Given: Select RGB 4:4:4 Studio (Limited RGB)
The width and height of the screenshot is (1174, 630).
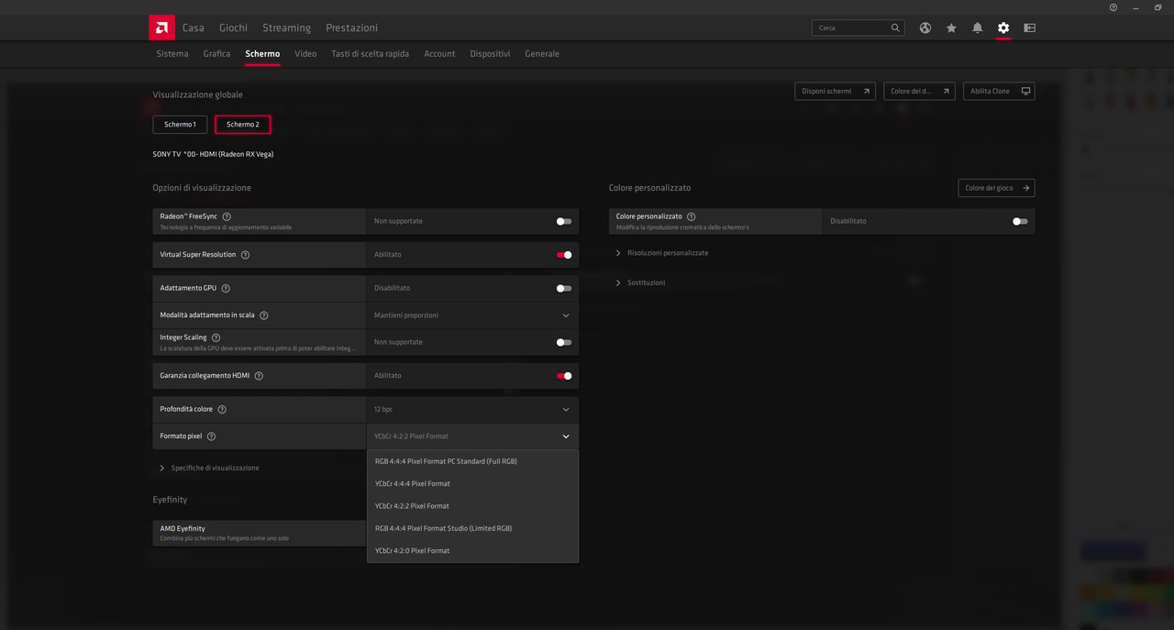Looking at the screenshot, I should (x=472, y=528).
